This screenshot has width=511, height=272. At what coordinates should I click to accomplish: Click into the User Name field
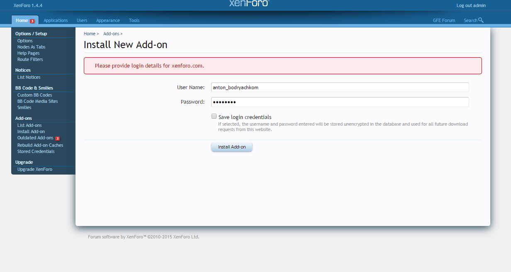(x=340, y=87)
